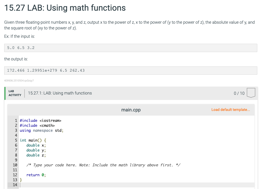Click the example input box containing 5.0 6.5 3.2
The width and height of the screenshot is (268, 189).
130,48
